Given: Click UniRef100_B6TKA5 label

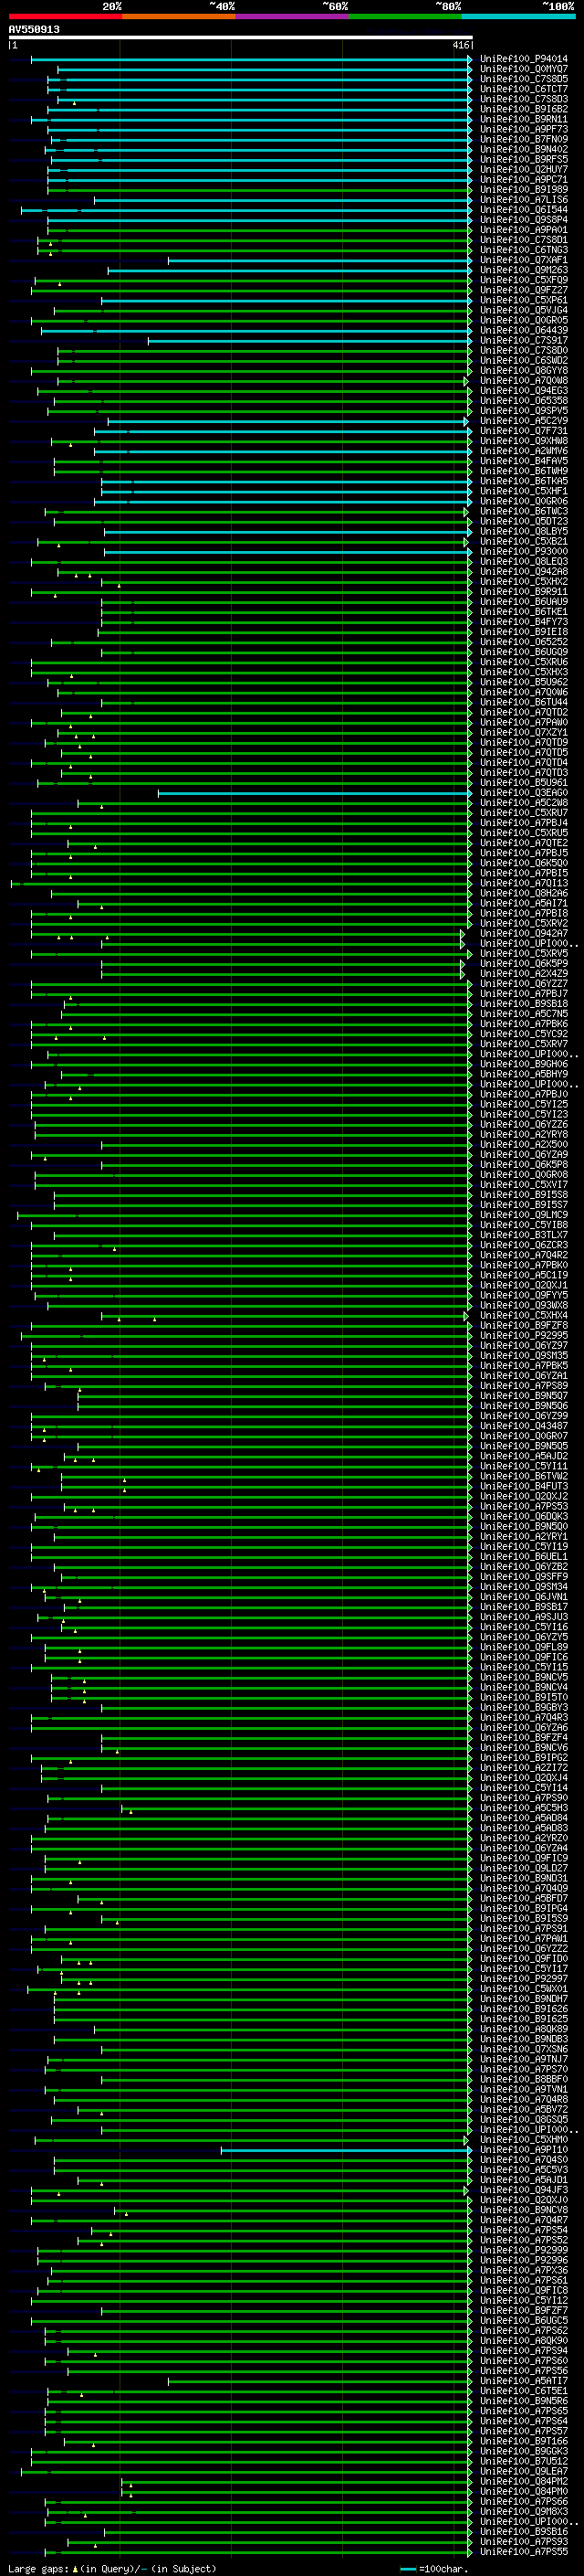Looking at the screenshot, I should click(523, 481).
